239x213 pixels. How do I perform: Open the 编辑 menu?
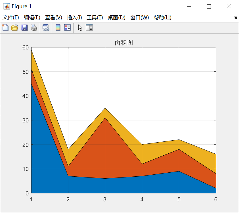(x=31, y=17)
